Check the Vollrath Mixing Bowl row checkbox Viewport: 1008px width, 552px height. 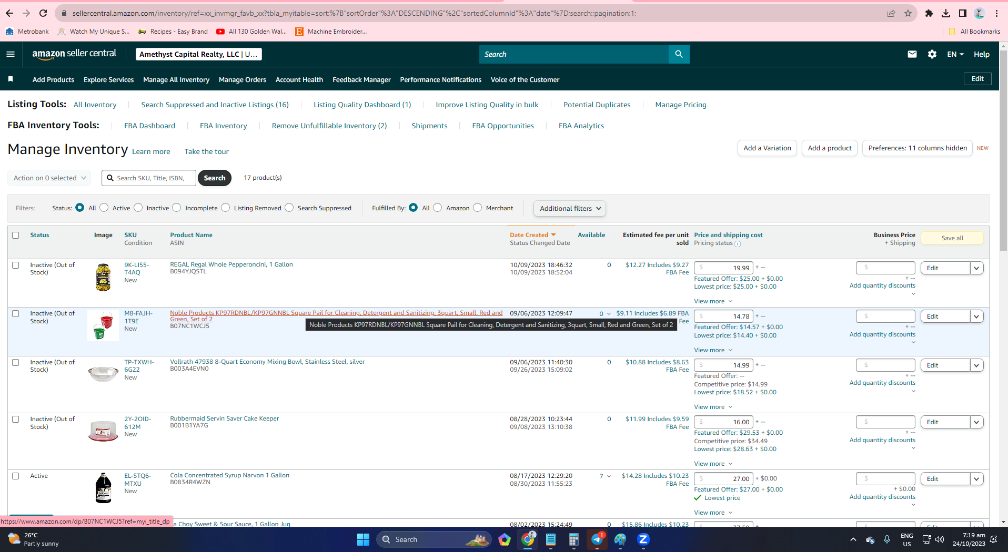(16, 362)
